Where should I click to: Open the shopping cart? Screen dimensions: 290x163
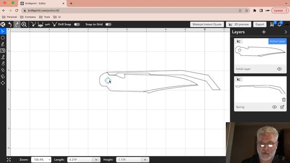[272, 24]
